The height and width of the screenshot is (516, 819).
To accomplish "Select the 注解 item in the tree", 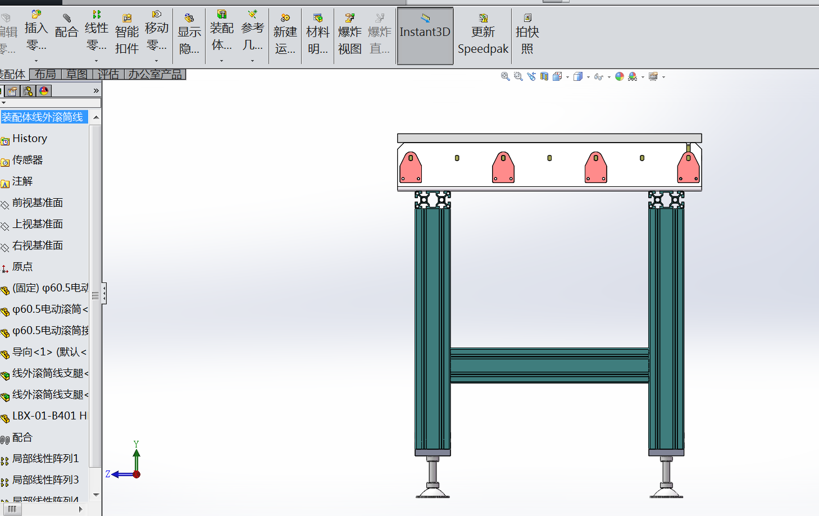I will 22,181.
